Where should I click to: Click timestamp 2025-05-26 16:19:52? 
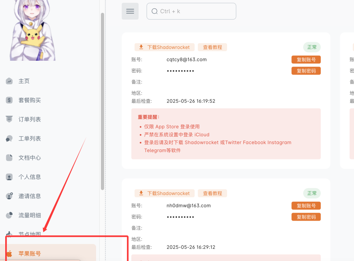(191, 101)
